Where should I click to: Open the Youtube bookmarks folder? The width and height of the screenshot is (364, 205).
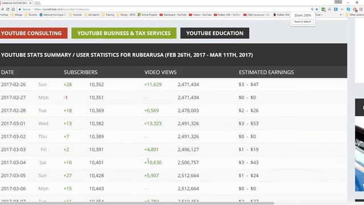[76, 15]
